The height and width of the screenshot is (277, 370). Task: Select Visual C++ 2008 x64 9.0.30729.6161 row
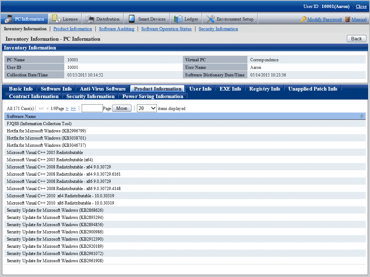point(185,174)
